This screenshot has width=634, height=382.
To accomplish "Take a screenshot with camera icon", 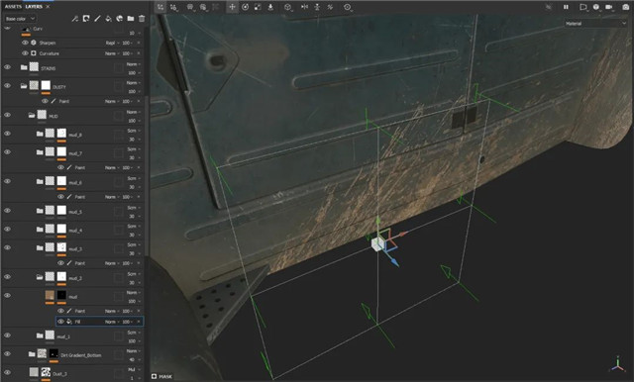I will pyautogui.click(x=625, y=7).
